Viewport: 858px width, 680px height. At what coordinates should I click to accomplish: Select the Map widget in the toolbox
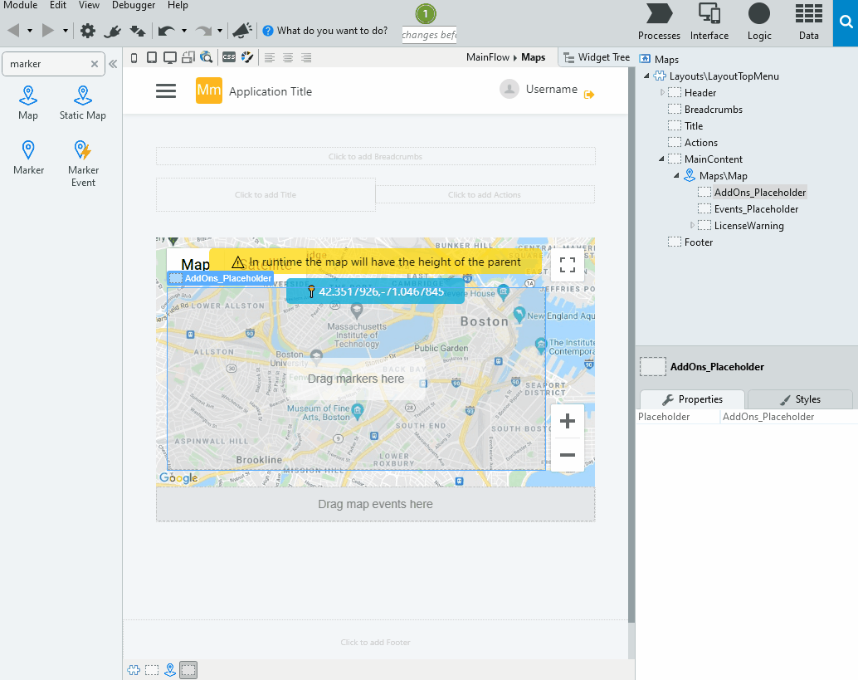(27, 100)
